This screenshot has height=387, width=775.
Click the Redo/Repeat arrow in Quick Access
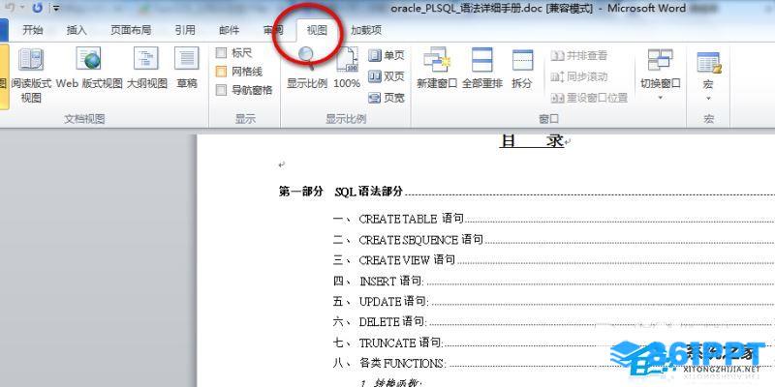(38, 8)
